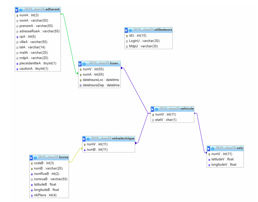The width and height of the screenshot is (258, 202).
Task: Open gear options on veloelectrique table
Action: pyautogui.click(x=88, y=139)
